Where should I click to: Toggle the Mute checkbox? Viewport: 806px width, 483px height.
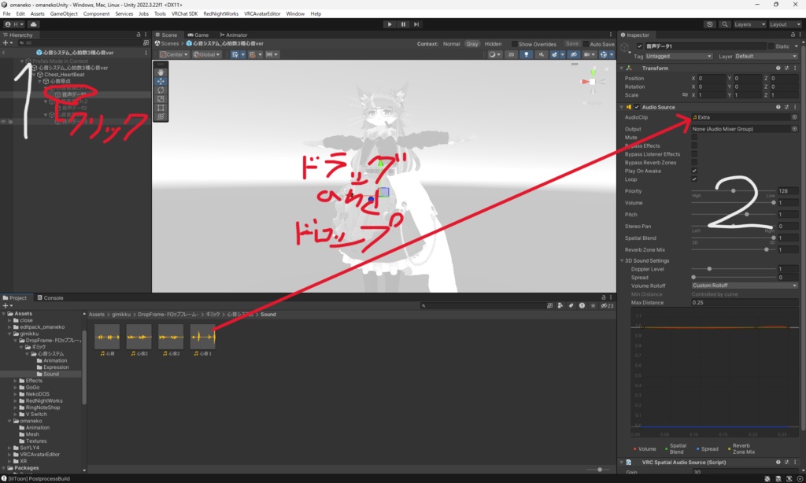click(694, 137)
